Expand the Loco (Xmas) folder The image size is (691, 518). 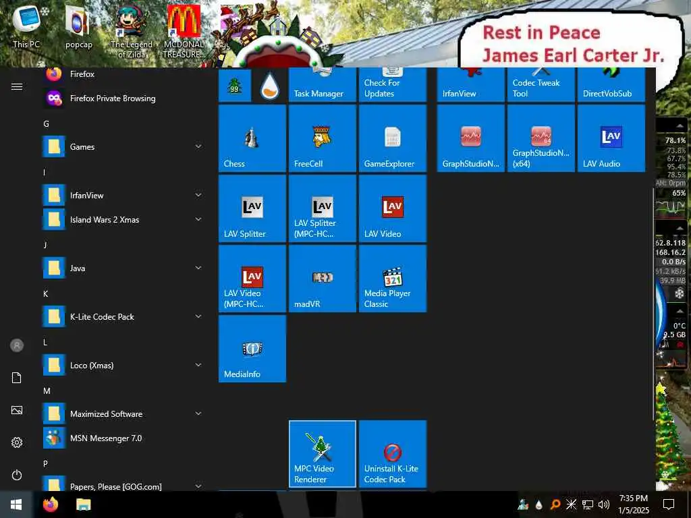point(123,365)
